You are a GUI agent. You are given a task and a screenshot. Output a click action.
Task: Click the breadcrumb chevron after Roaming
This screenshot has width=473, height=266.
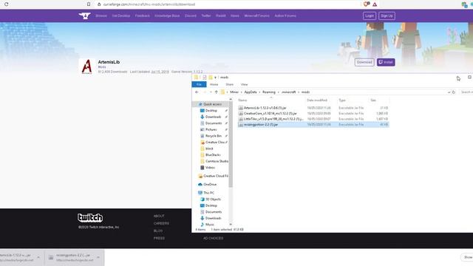point(278,92)
